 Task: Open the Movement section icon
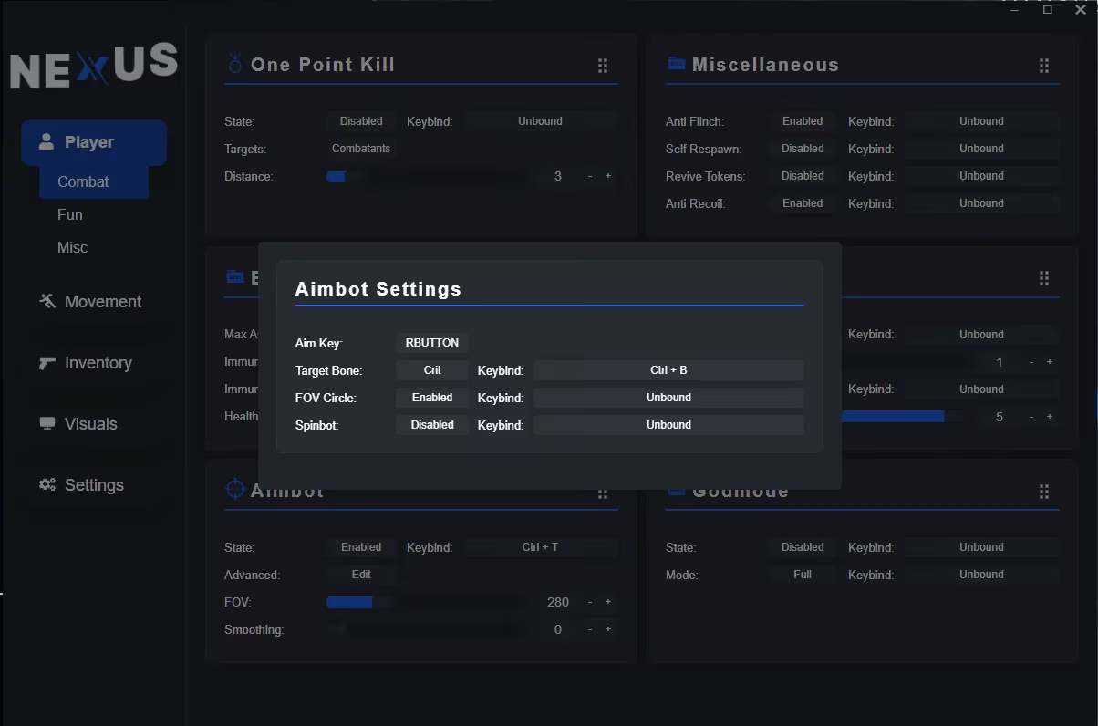(x=47, y=301)
